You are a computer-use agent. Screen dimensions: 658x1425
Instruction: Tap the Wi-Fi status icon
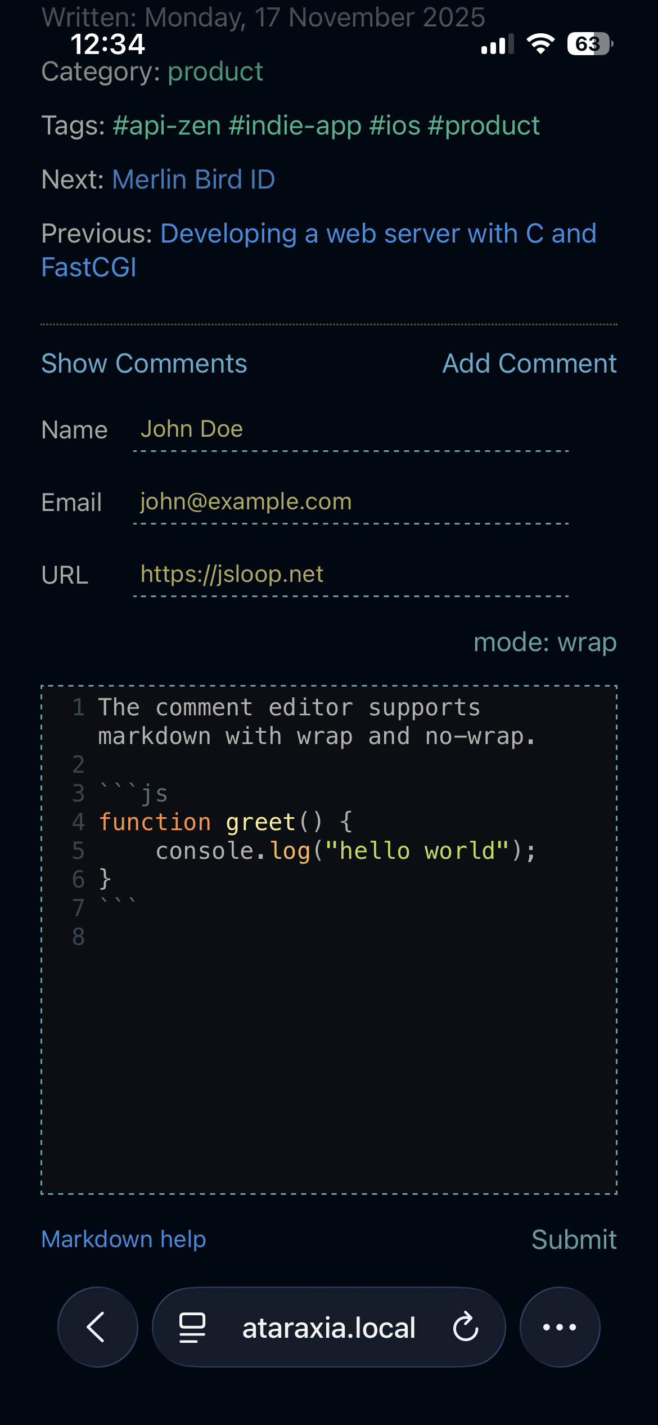pyautogui.click(x=540, y=44)
